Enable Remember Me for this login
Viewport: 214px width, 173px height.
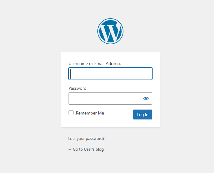coord(71,113)
